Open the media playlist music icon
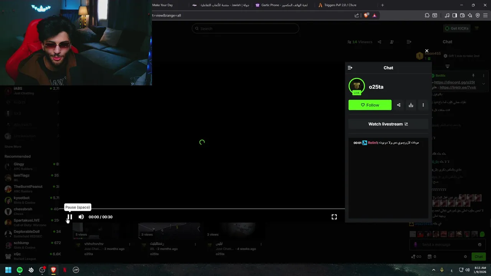This screenshot has height=276, width=491. pos(447,15)
